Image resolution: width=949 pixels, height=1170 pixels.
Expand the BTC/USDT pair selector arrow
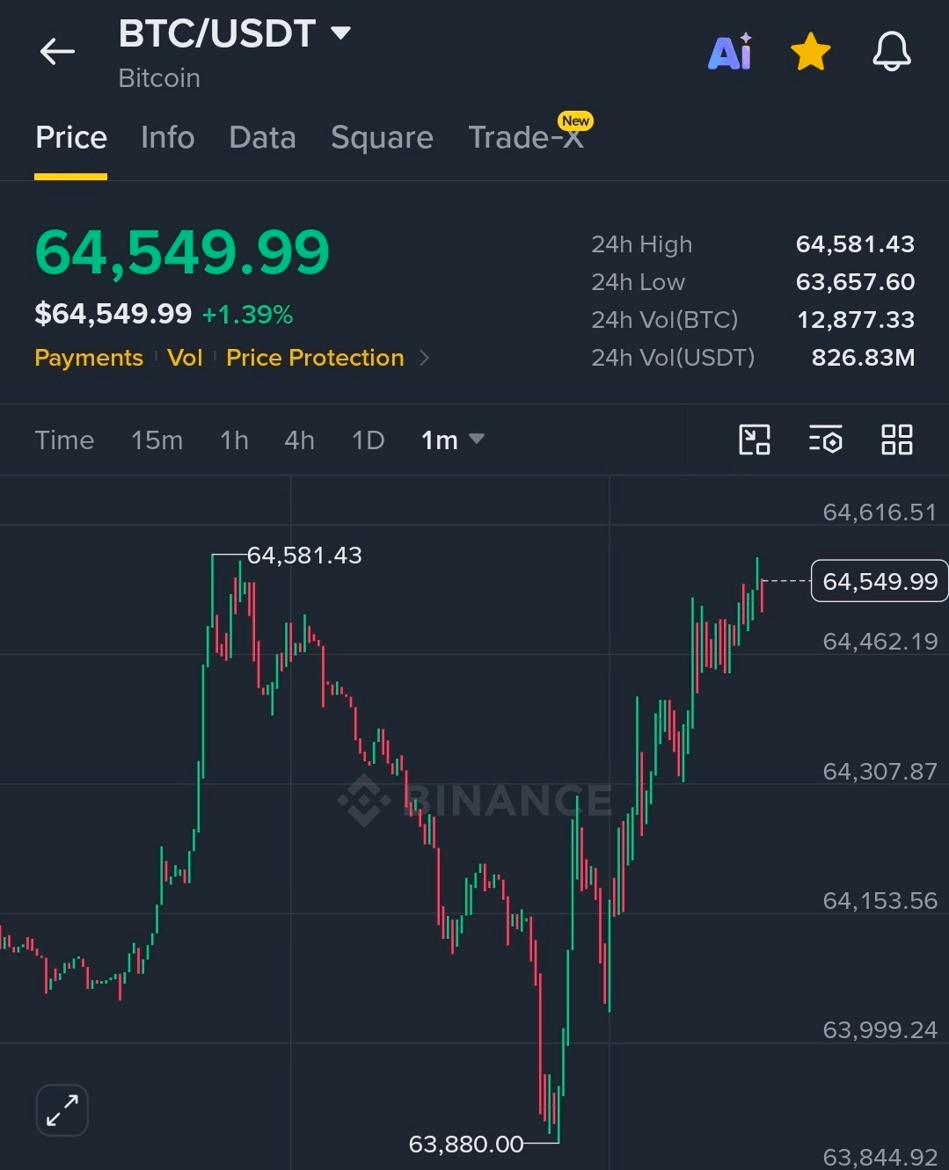pyautogui.click(x=340, y=33)
